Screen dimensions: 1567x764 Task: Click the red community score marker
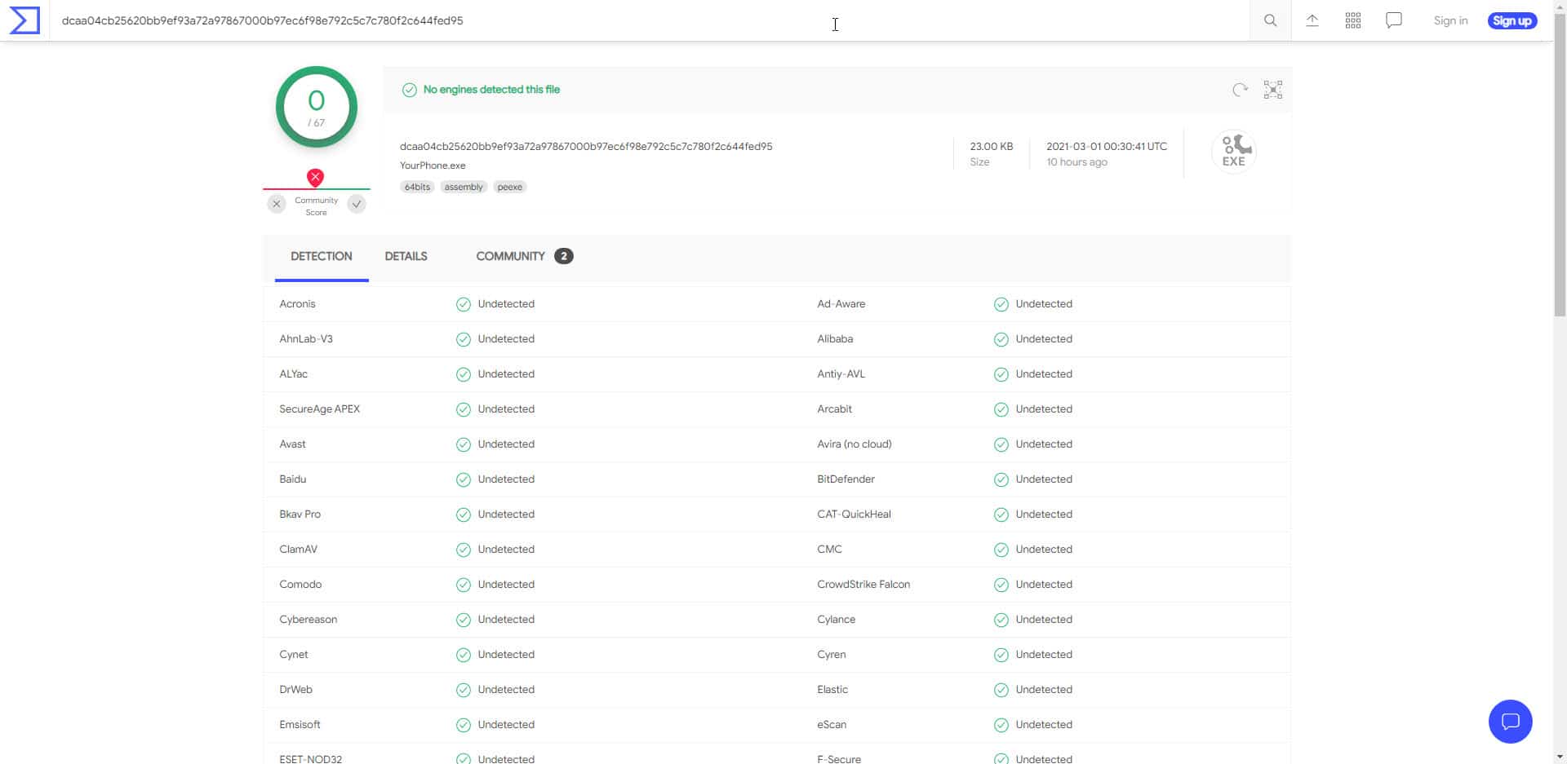[x=315, y=177]
